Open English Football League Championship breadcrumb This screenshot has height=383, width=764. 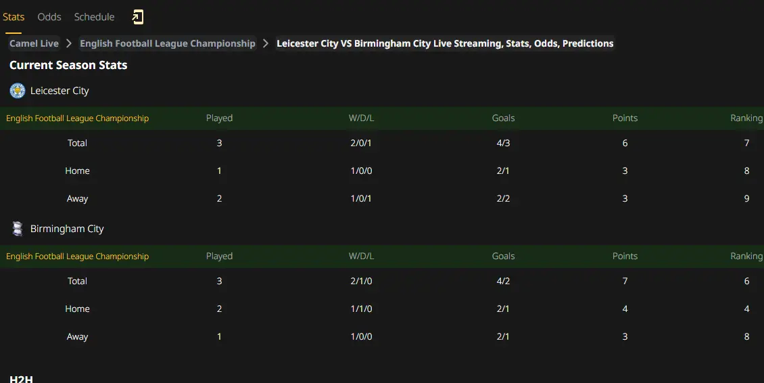click(168, 43)
